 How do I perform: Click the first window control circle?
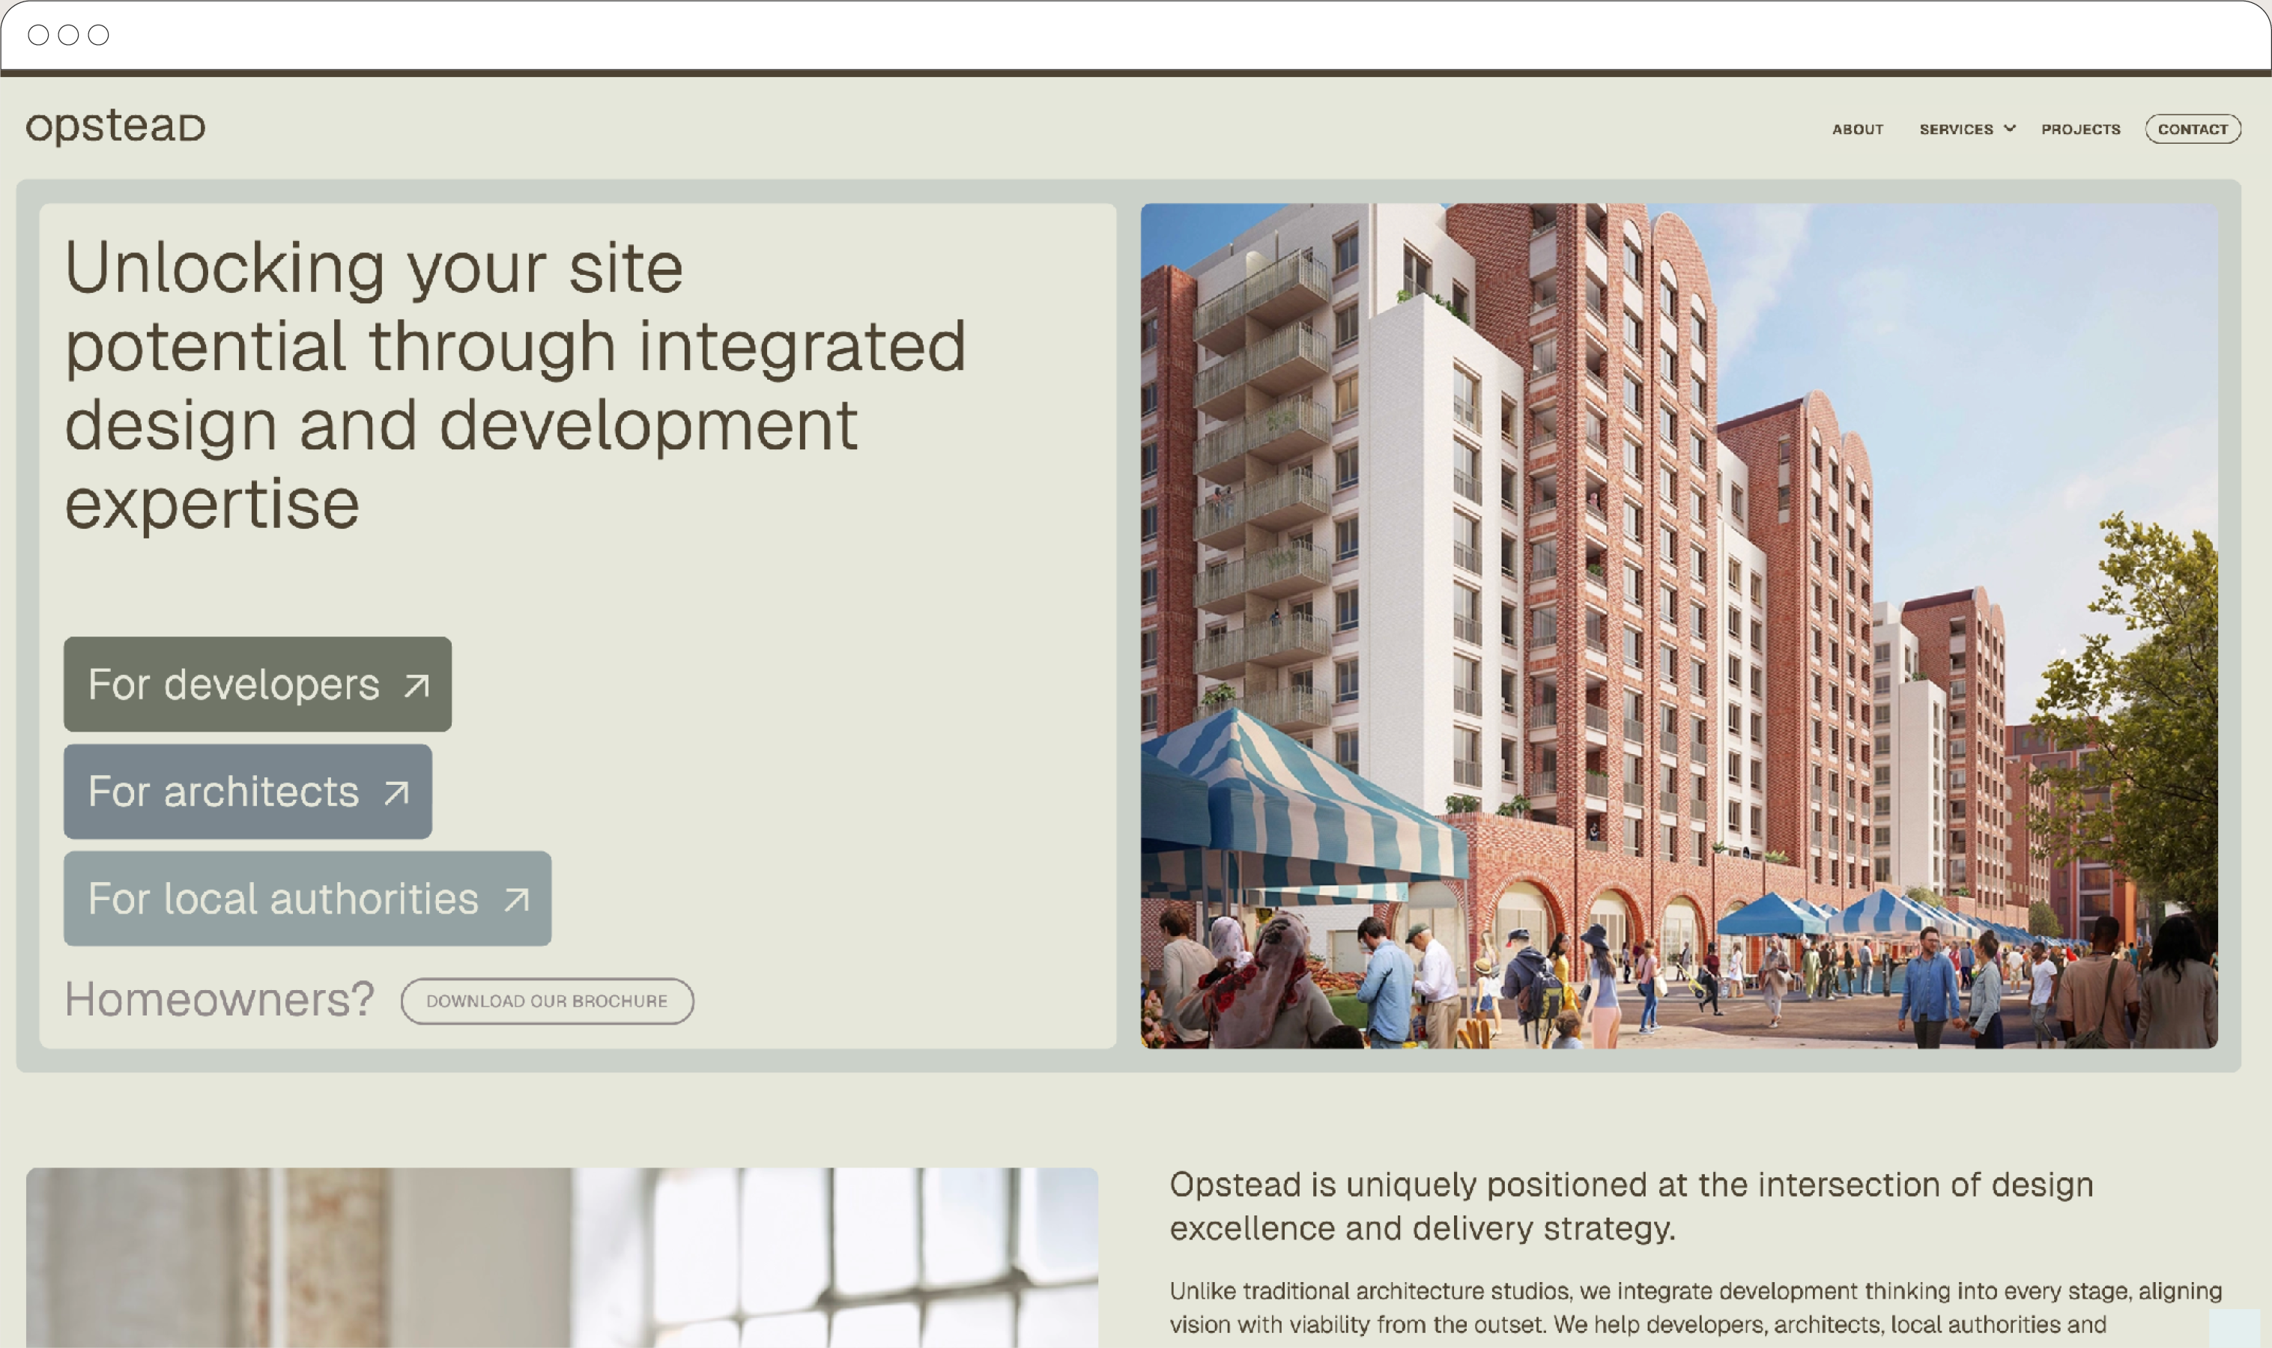[38, 34]
